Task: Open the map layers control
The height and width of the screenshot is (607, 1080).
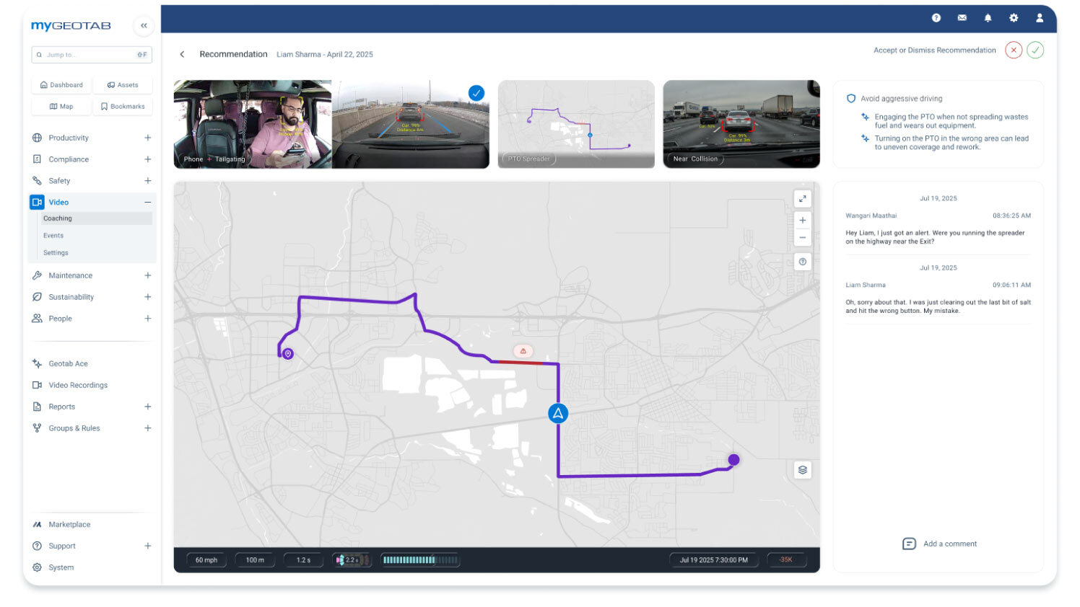Action: pyautogui.click(x=803, y=469)
